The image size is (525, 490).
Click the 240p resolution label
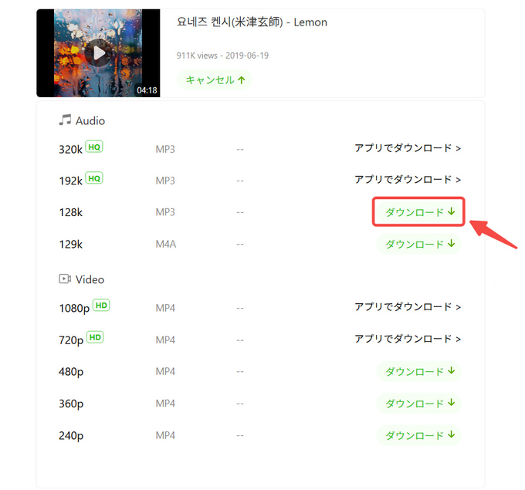[x=71, y=436]
